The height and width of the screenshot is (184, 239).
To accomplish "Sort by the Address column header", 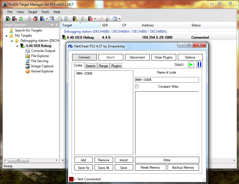I will [165, 25].
